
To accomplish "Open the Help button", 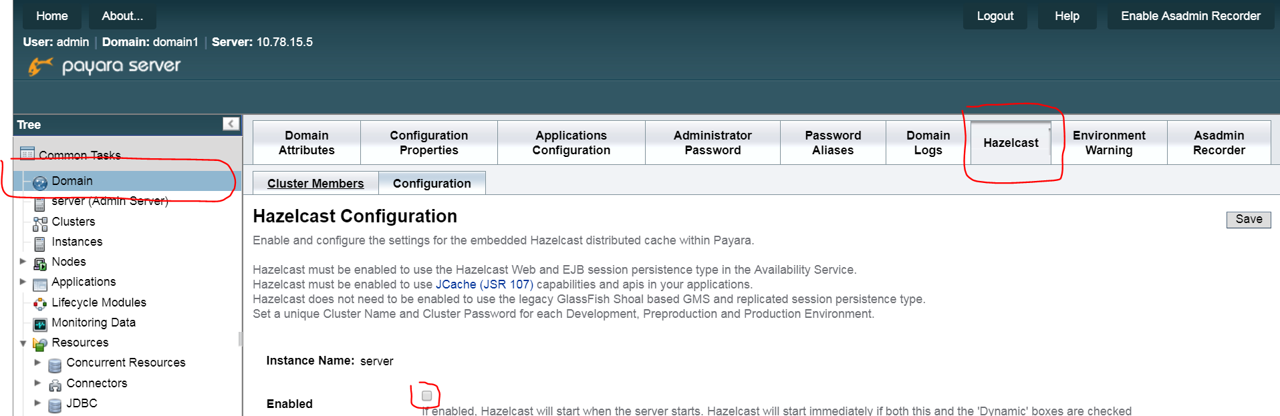I will 1067,16.
